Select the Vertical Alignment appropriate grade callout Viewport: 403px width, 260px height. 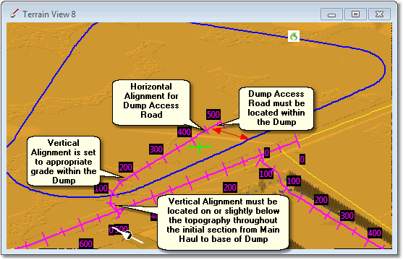click(x=64, y=161)
